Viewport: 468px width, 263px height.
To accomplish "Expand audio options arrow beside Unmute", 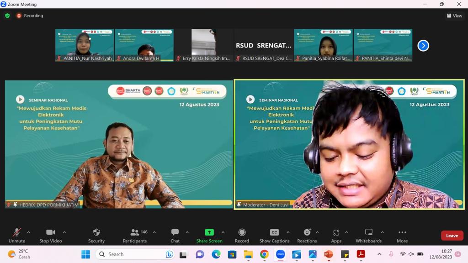I will (x=28, y=232).
